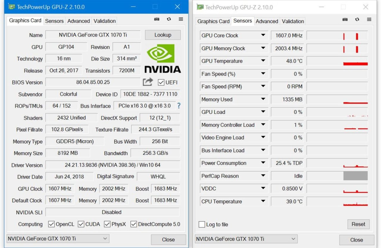Screen dimensions: 381x248
Task: Switch to Advanced tab in left window
Action: click(79, 21)
